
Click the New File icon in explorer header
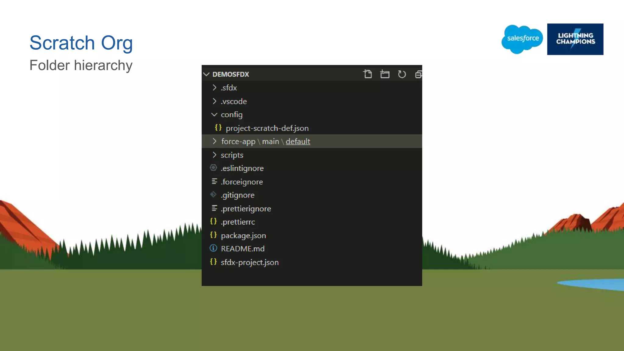(367, 74)
